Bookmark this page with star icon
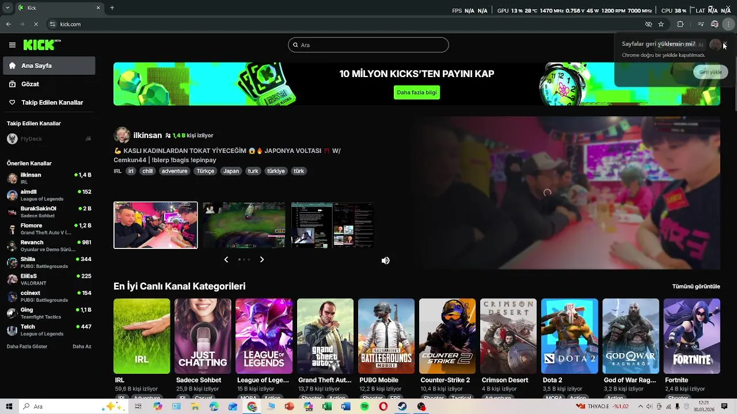The width and height of the screenshot is (737, 414). point(661,24)
